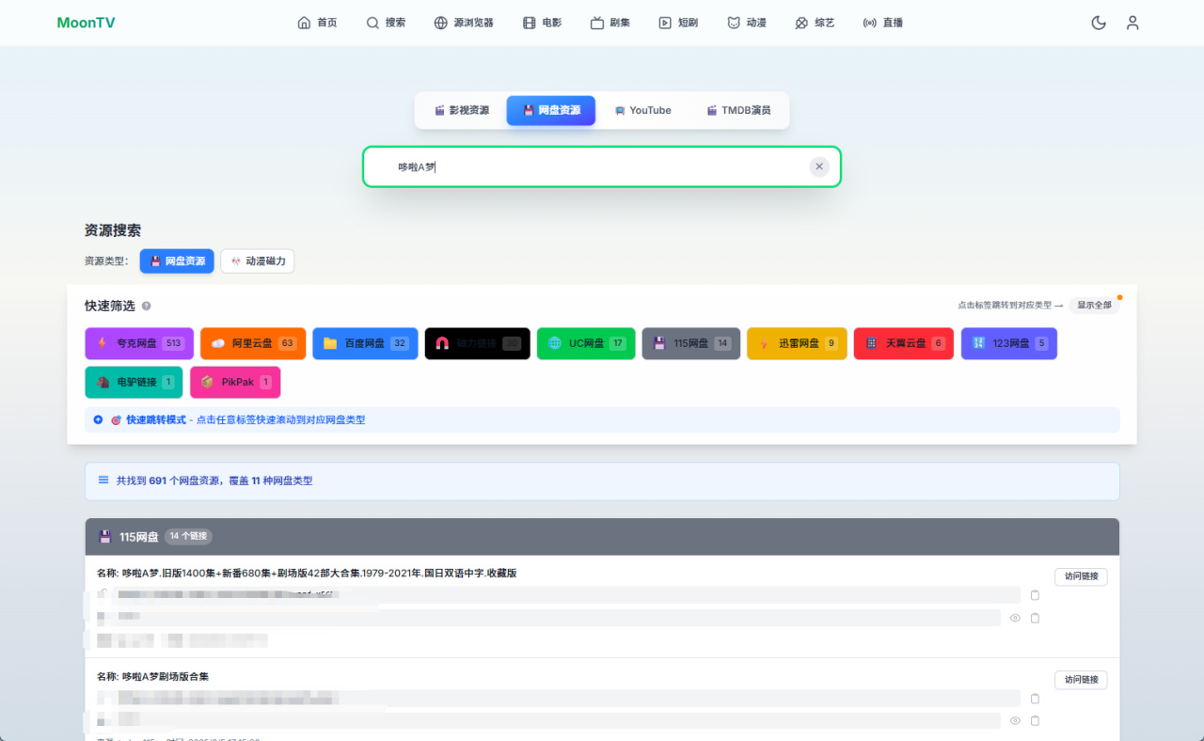Filter by UC网盘 tag
The width and height of the screenshot is (1204, 741).
tap(586, 343)
